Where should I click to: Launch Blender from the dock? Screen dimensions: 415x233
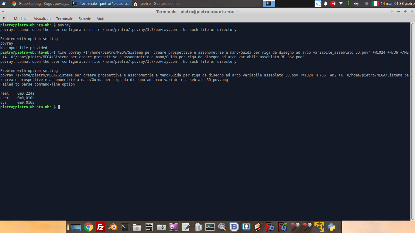pyautogui.click(x=113, y=227)
